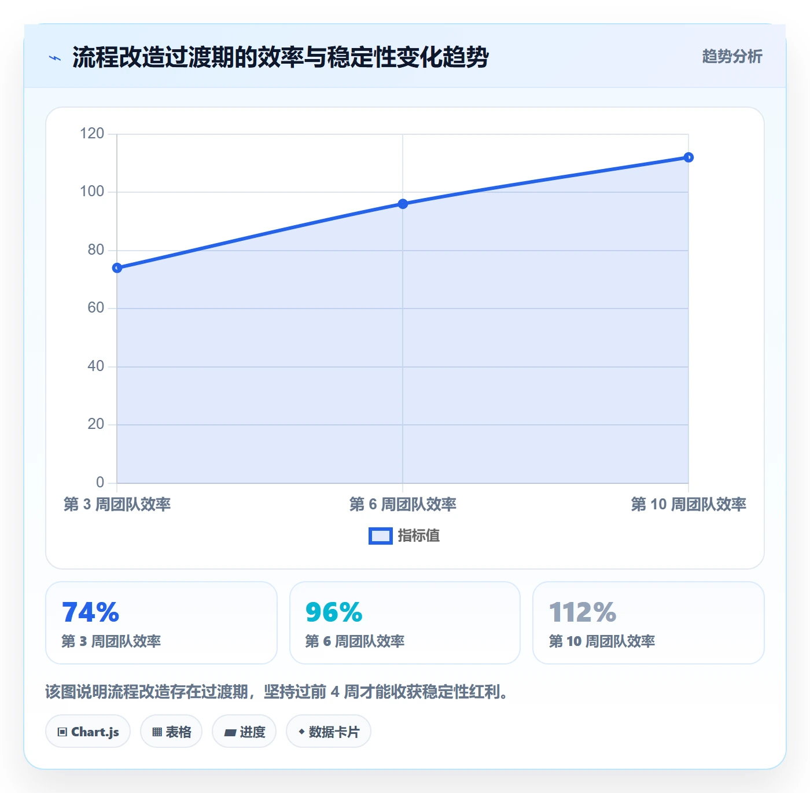Click 第 10 周团队效率 label in the 112% card
This screenshot has width=810, height=793.
tap(602, 641)
